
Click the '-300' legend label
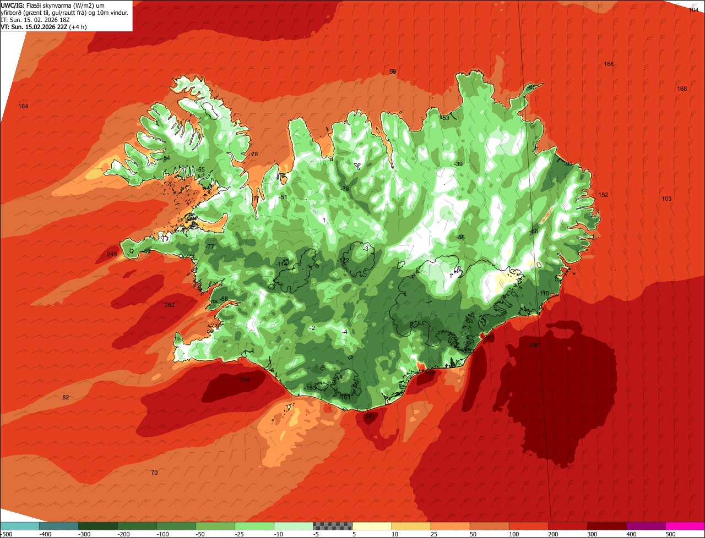click(x=84, y=534)
